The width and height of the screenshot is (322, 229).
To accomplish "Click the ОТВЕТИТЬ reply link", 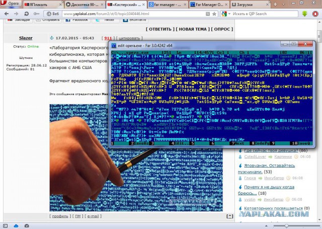I will point(160,29).
